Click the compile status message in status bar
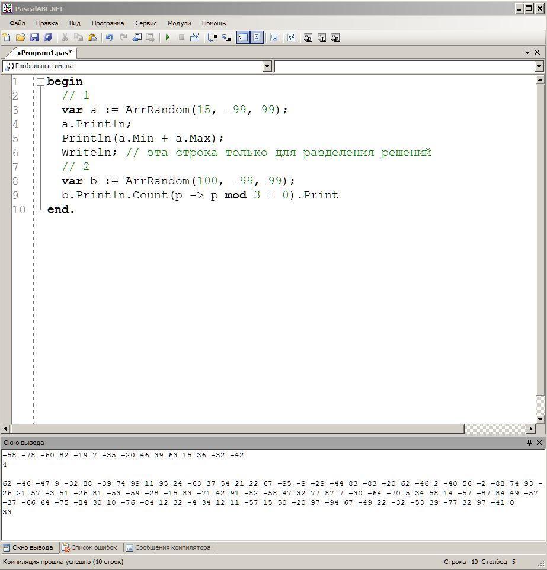547x570 pixels. (63, 562)
